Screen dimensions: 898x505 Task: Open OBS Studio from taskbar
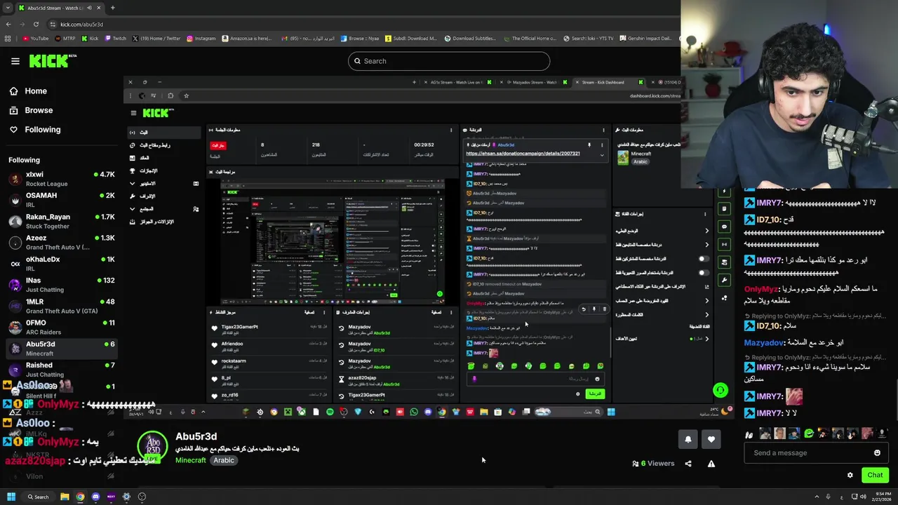142,497
